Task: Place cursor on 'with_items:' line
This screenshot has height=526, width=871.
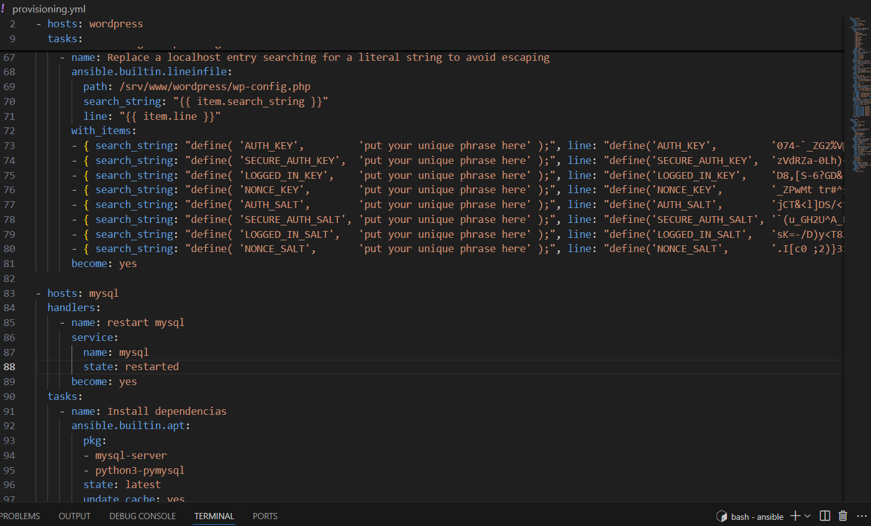Action: click(x=104, y=130)
